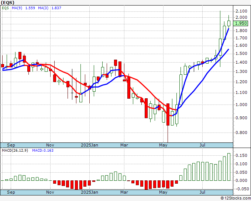This screenshot has width=251, height=201.
Task: Select Jul on the price chart time axis
Action: point(203,145)
